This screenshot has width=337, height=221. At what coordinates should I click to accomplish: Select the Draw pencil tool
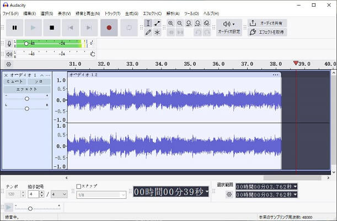(148, 32)
